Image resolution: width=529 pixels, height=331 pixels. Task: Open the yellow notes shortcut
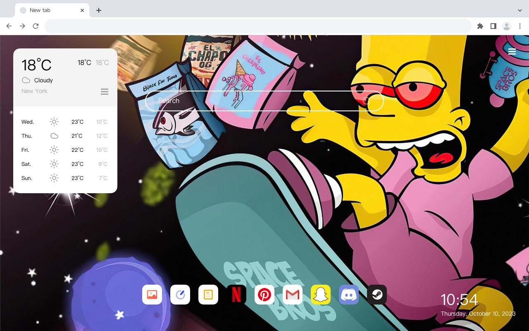pos(208,295)
